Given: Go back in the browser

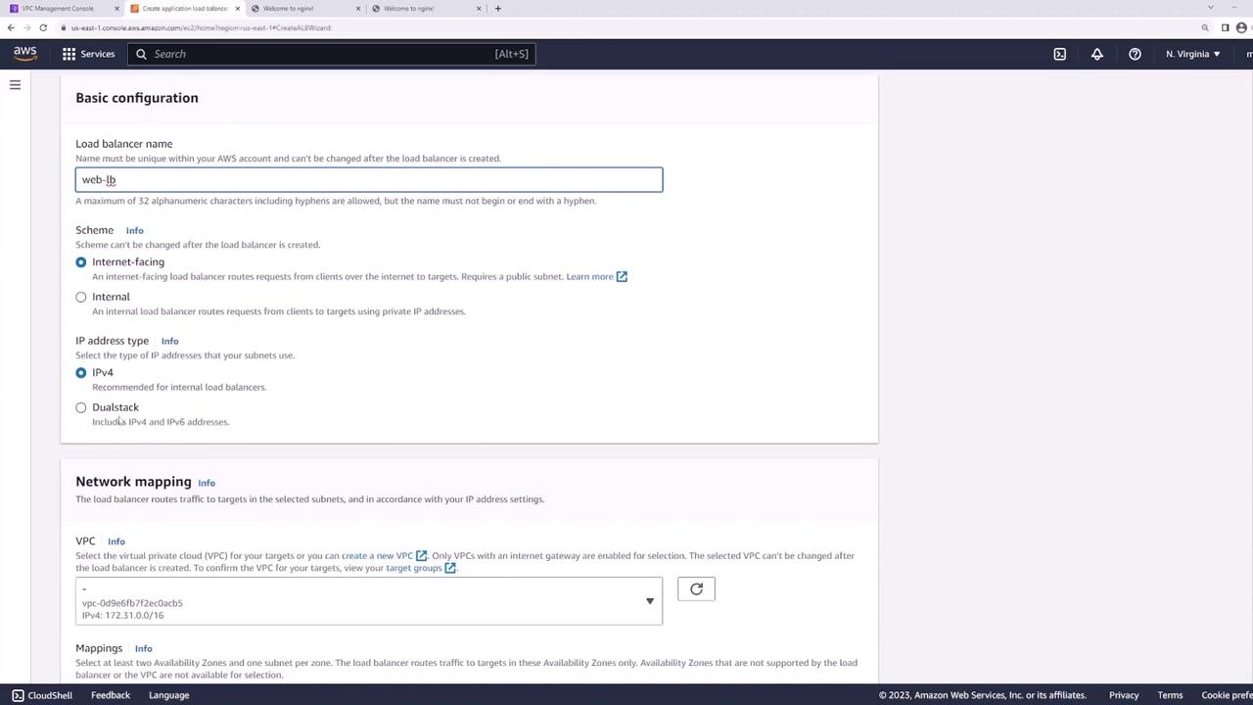Looking at the screenshot, I should click(x=11, y=27).
